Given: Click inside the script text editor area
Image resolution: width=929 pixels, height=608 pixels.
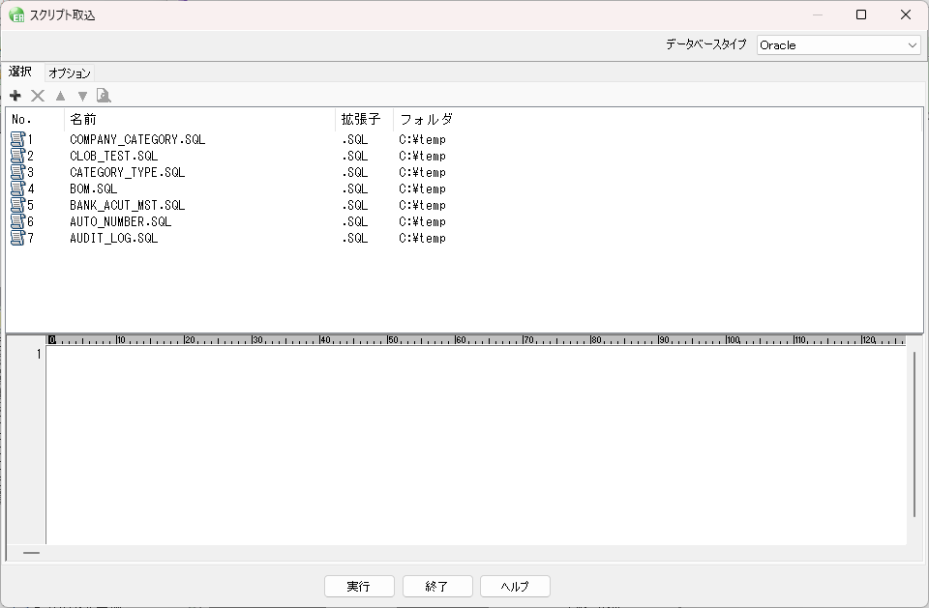Looking at the screenshot, I should (x=476, y=444).
